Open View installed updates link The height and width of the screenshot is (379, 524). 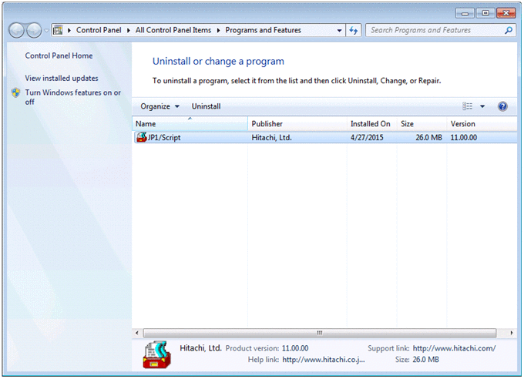click(x=62, y=79)
